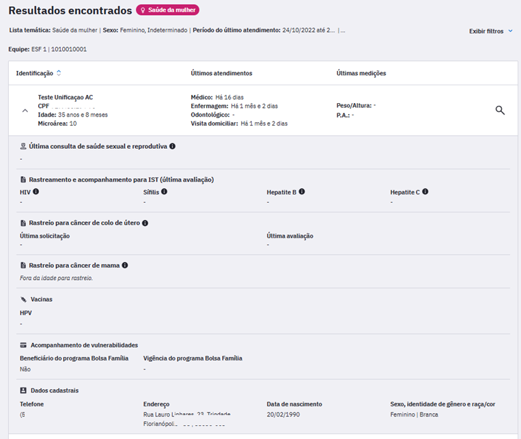Click the info icon next to Hepatite B

tap(301, 192)
